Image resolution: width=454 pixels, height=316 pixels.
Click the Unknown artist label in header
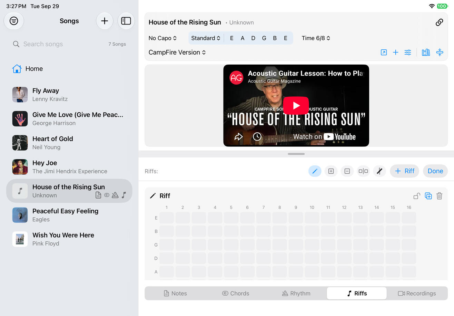241,22
